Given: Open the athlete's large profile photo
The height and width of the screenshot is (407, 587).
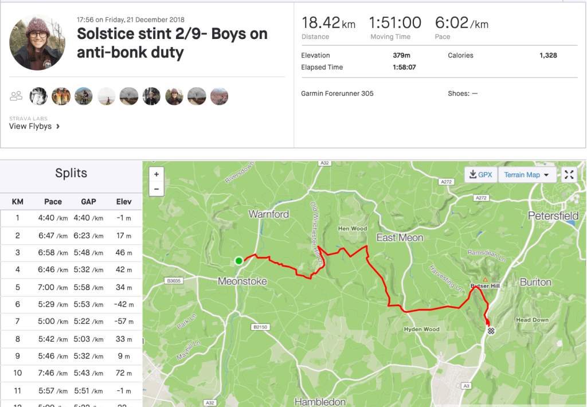Looking at the screenshot, I should pyautogui.click(x=38, y=42).
